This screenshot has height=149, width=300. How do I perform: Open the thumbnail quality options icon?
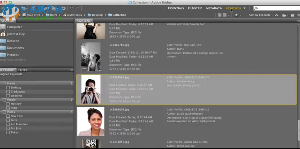point(225,15)
